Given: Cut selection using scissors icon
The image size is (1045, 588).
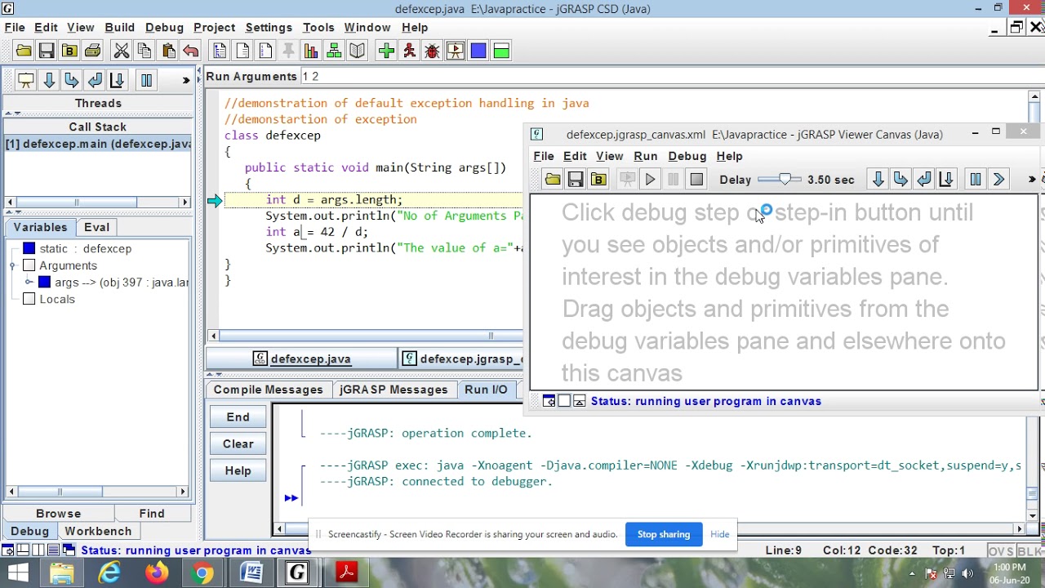Looking at the screenshot, I should (122, 51).
